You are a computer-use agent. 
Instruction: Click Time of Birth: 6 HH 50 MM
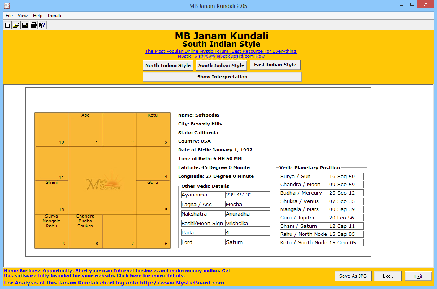coord(210,159)
